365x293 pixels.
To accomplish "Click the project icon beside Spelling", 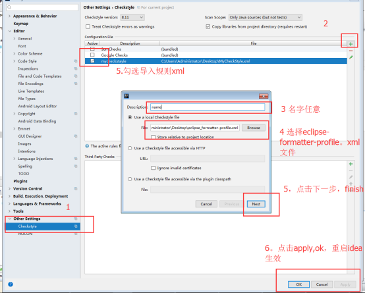I will (x=76, y=166).
